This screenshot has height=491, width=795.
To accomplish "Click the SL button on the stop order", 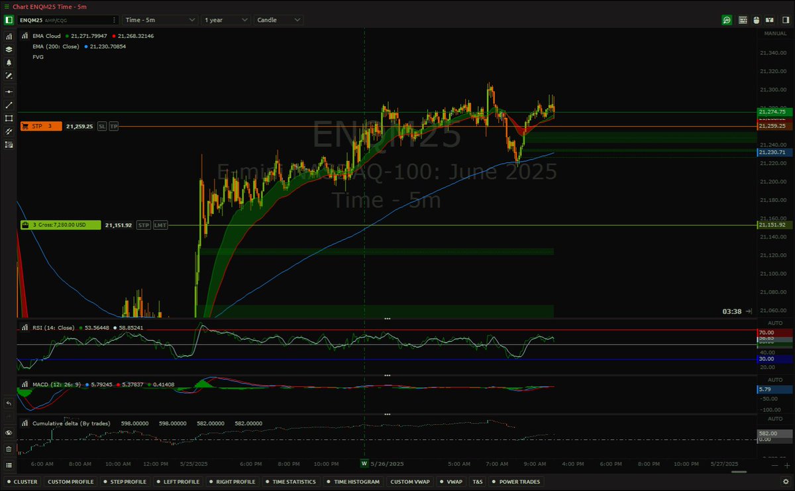I will tap(102, 126).
